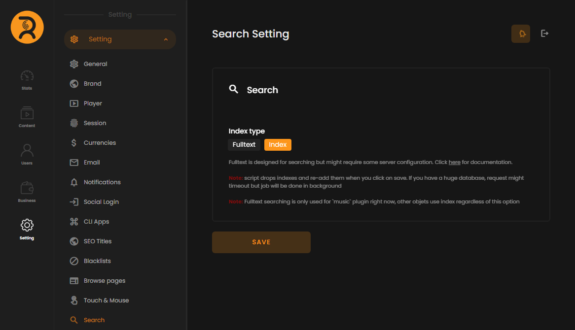Screen dimensions: 575x330
Task: Click the Setting label in the menu header
Action: coord(100,39)
